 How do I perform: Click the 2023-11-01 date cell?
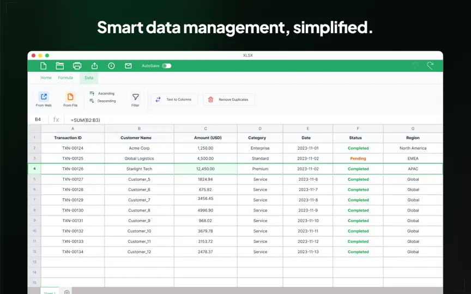point(307,148)
